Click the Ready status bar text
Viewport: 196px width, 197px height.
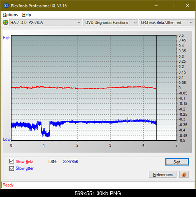point(8,185)
